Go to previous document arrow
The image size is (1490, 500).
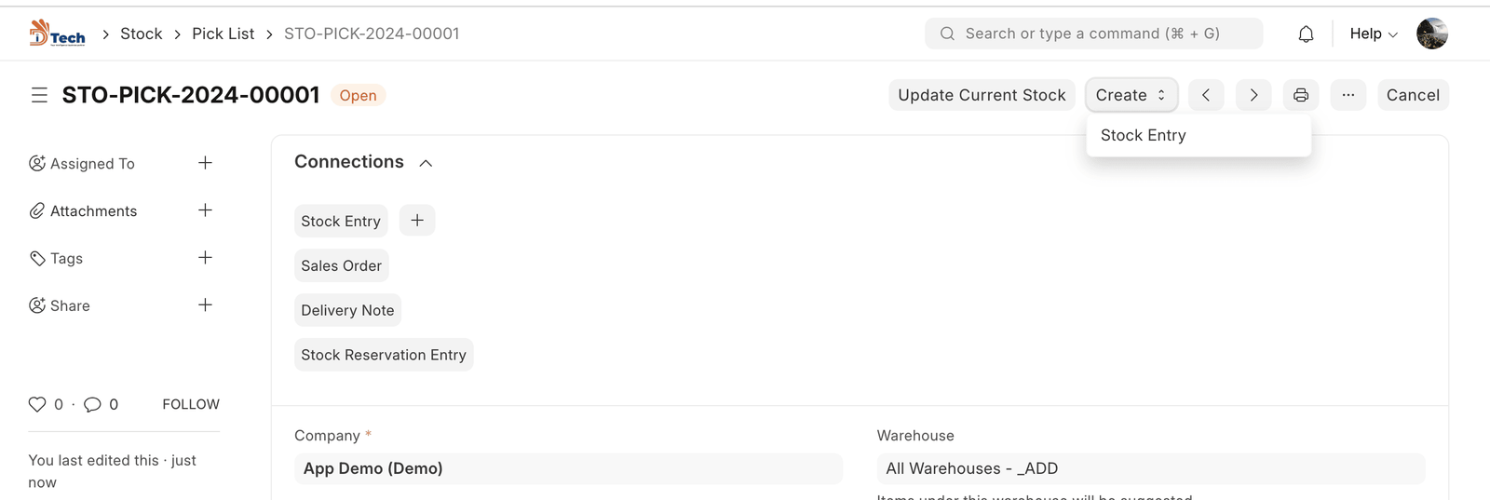click(x=1206, y=95)
